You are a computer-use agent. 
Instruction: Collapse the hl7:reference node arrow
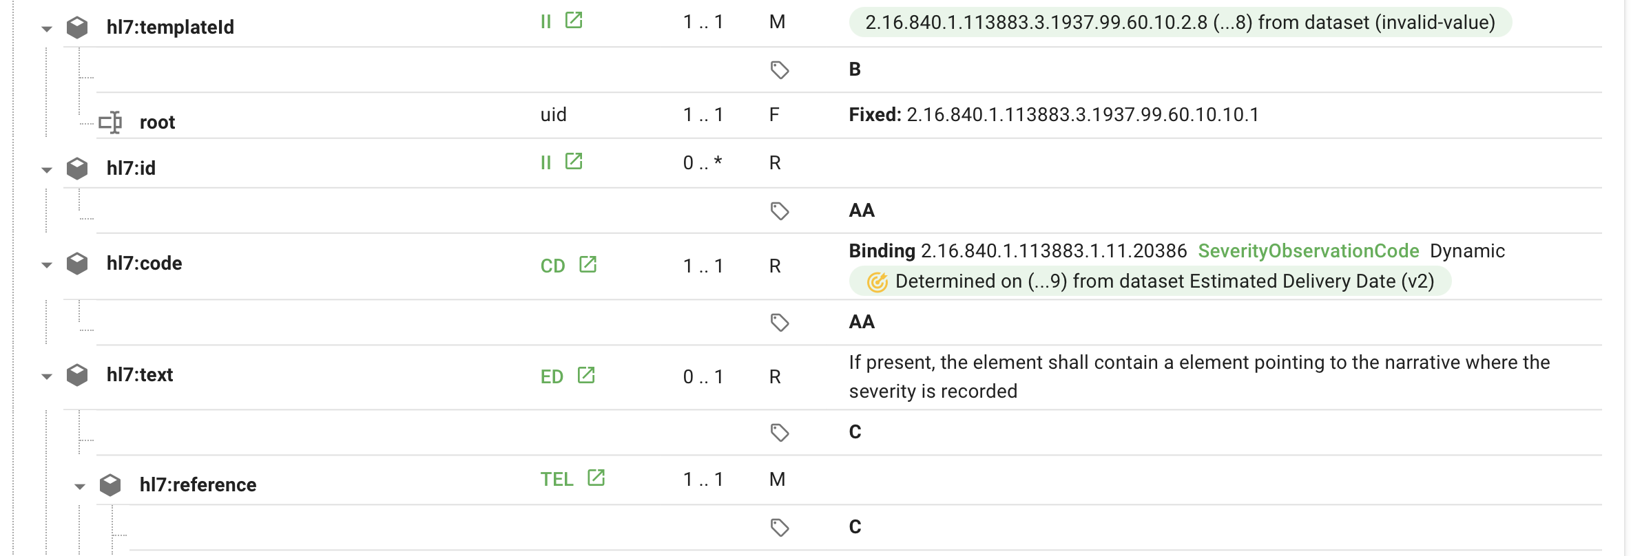[80, 486]
